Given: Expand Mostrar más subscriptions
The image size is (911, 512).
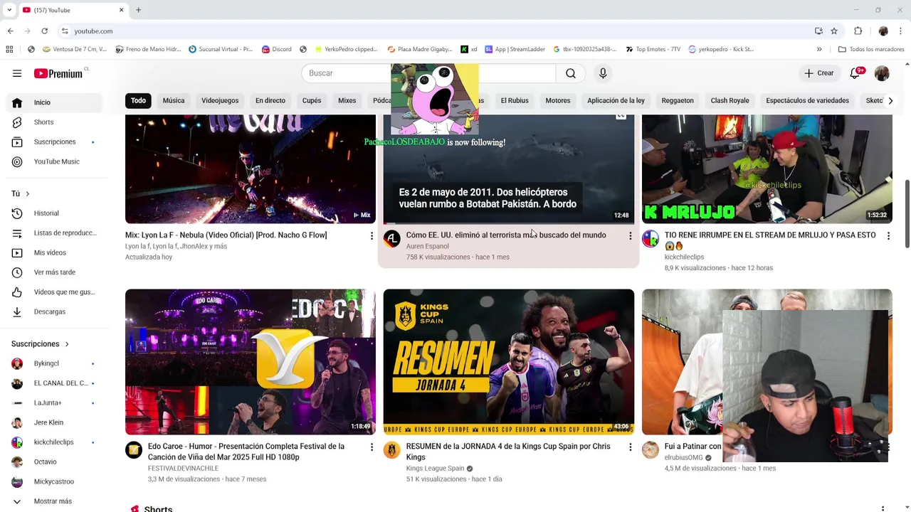Looking at the screenshot, I should point(55,501).
